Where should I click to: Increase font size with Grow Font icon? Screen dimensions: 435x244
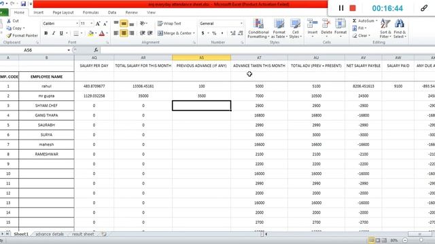point(98,24)
